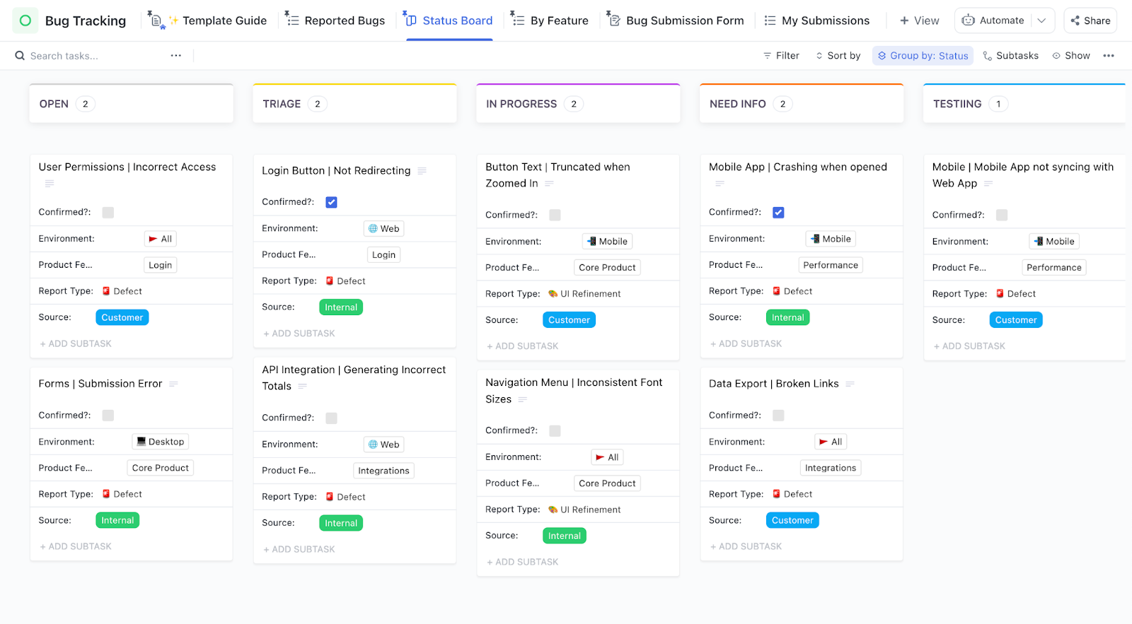Open the Sort by menu
Screen dimensions: 1132x624
(x=838, y=56)
